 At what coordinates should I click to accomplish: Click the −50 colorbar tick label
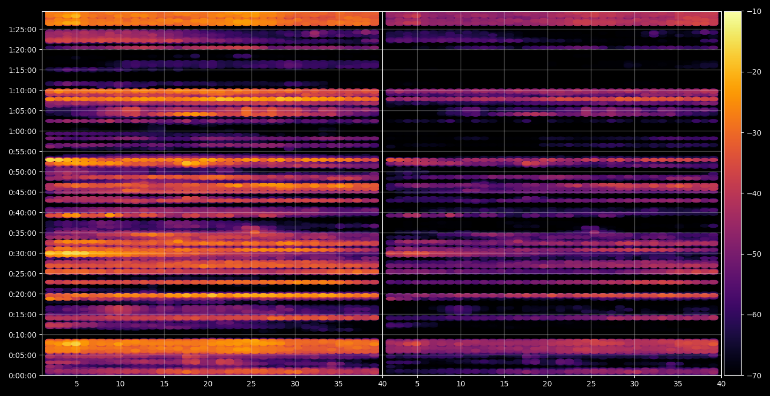tap(754, 254)
